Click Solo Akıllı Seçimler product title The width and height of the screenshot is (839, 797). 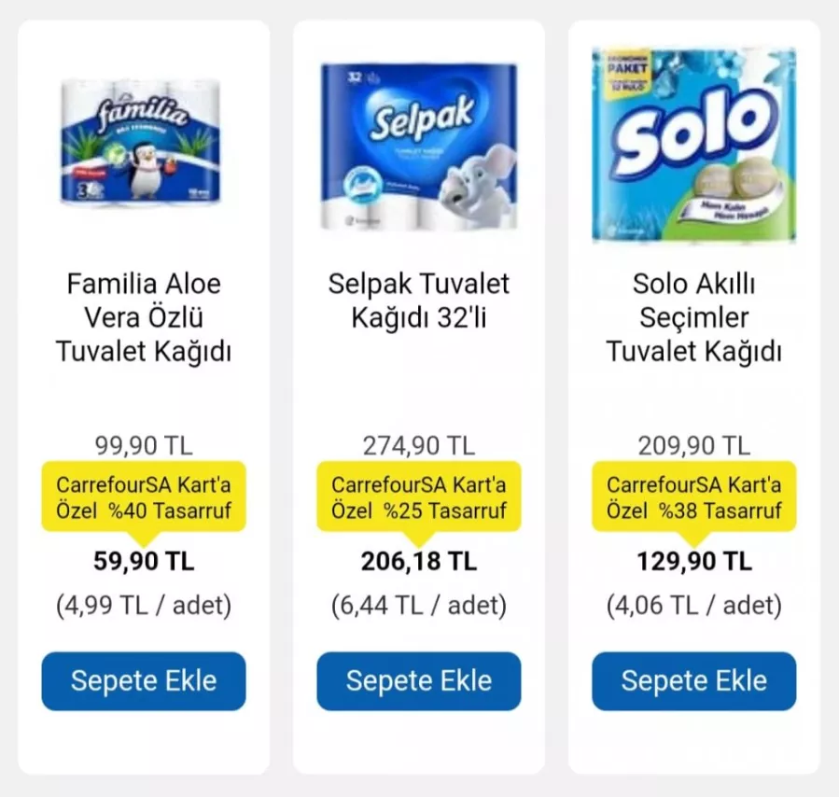[x=693, y=317]
